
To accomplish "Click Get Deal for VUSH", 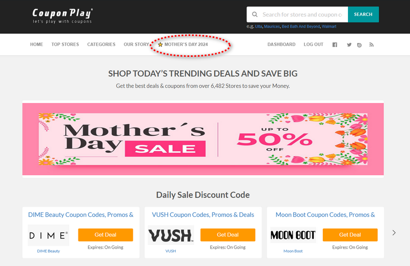I will (228, 235).
